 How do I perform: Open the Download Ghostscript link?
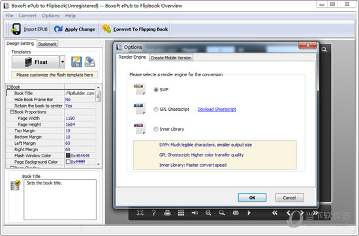(217, 110)
